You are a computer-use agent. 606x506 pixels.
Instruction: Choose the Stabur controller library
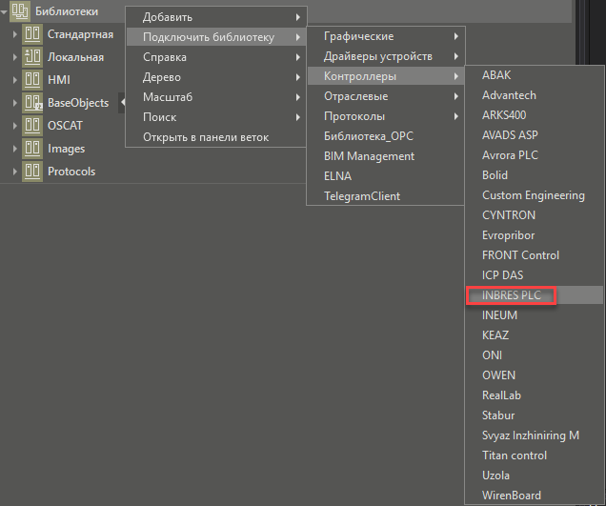[x=535, y=415]
